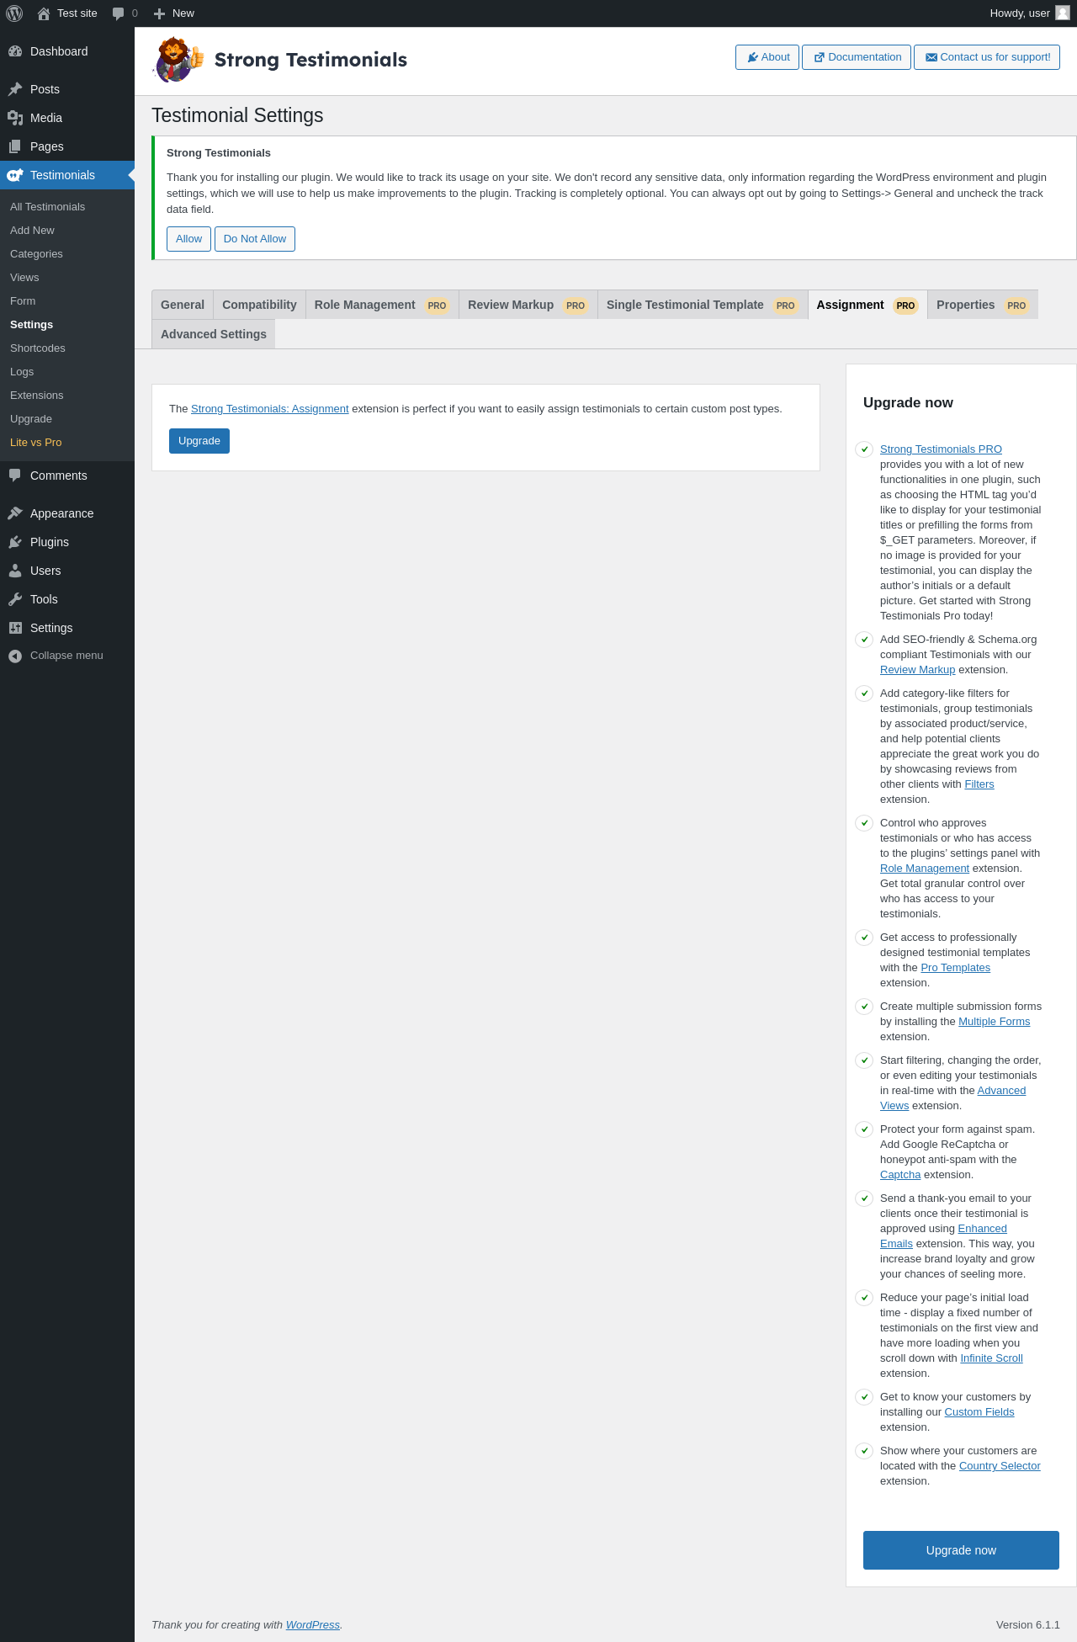Click the Test site name link

(77, 13)
